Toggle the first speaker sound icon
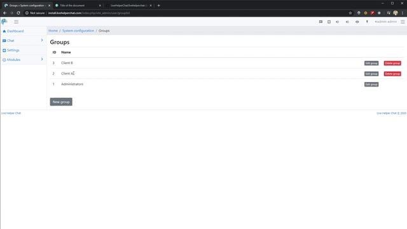Image resolution: width=407 pixels, height=229 pixels. pyautogui.click(x=338, y=22)
